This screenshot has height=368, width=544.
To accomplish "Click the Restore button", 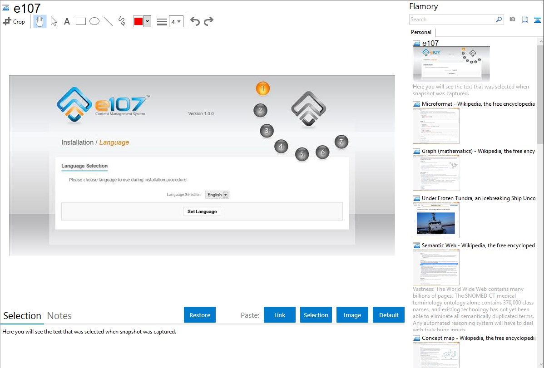I will click(200, 315).
